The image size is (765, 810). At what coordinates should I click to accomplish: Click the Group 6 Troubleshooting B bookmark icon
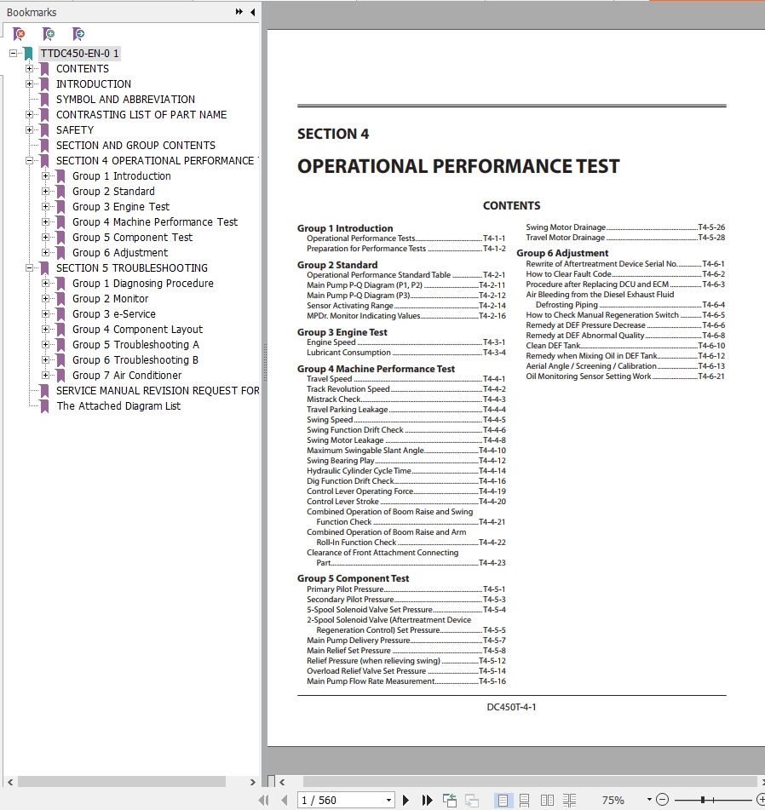click(60, 360)
